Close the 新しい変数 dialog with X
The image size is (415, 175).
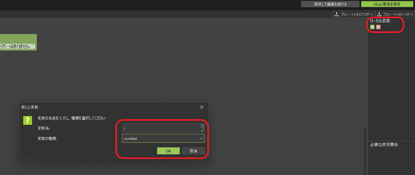pos(202,107)
